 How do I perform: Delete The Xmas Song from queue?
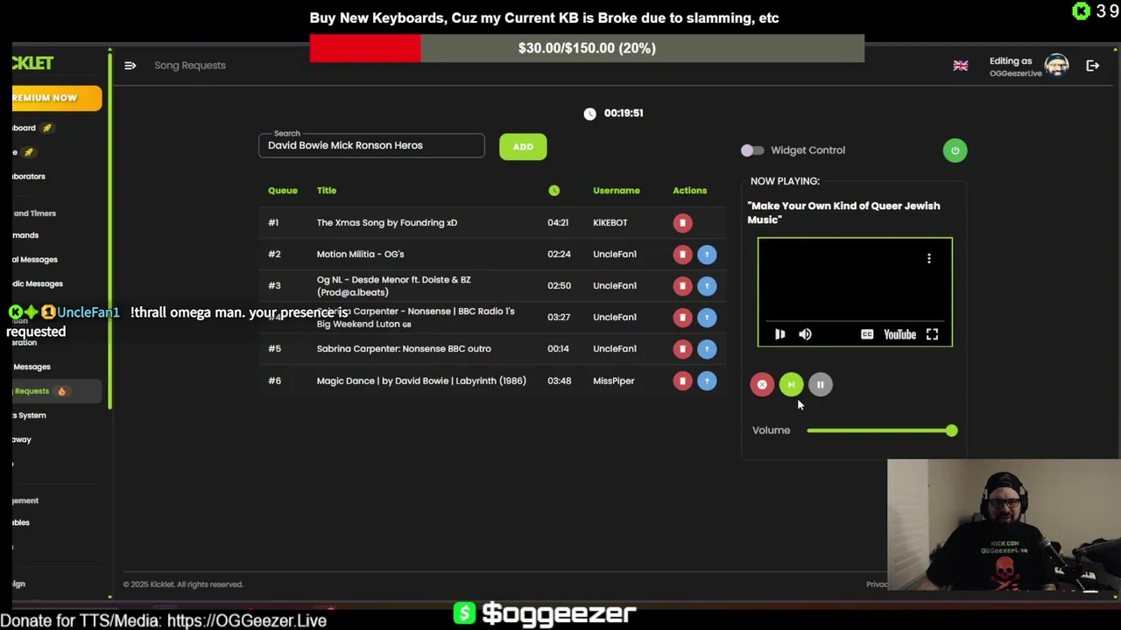682,223
